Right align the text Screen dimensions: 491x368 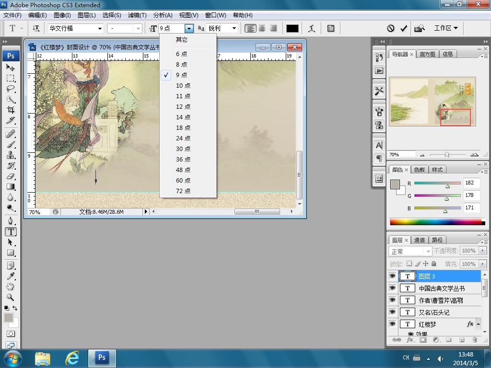point(273,28)
